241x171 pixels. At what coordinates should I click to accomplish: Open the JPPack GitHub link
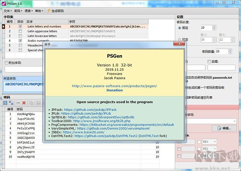[90, 110]
